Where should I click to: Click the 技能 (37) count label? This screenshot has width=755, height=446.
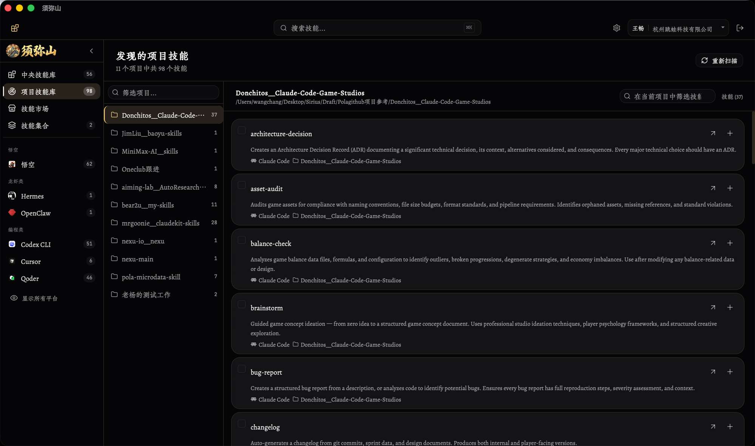click(x=732, y=97)
